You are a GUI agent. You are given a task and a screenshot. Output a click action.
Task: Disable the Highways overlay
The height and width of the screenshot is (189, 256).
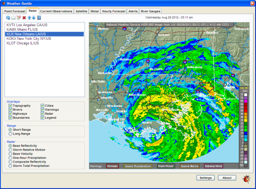10,114
